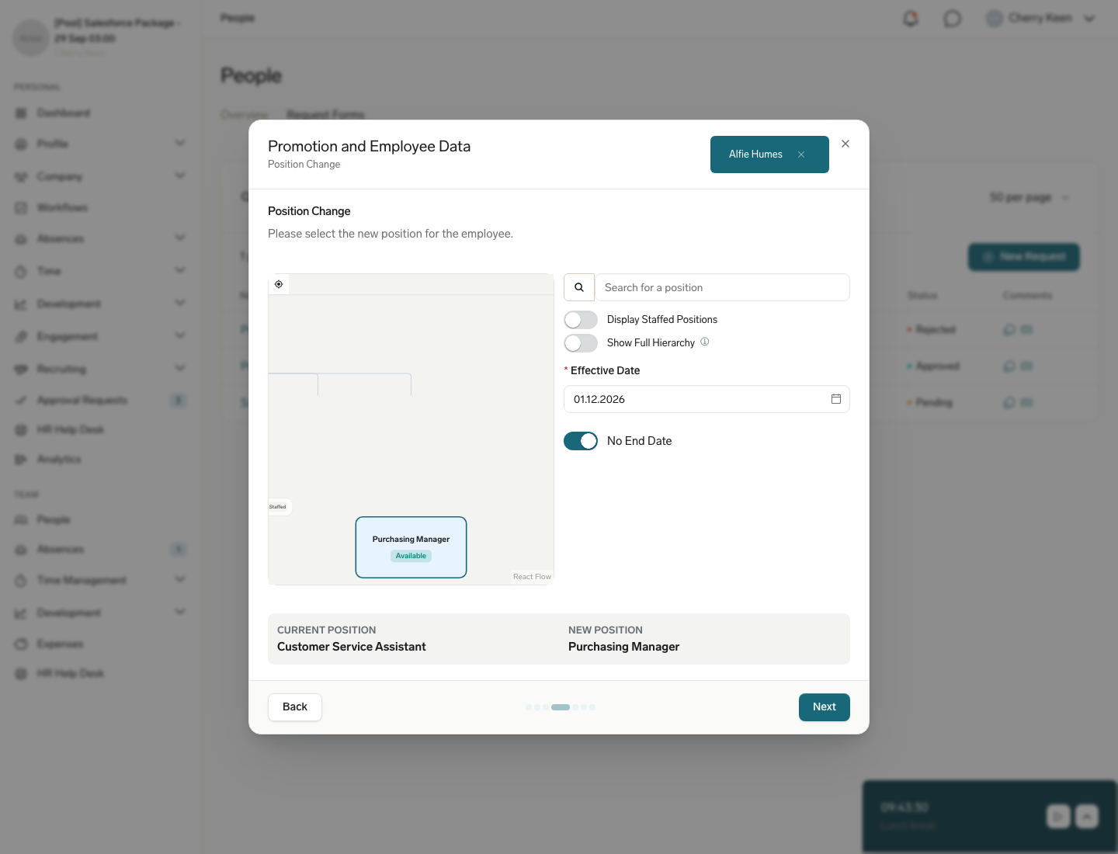1118x854 pixels.
Task: Click the count icon beside the Rejected row's comment bubble
Action: point(1026,330)
